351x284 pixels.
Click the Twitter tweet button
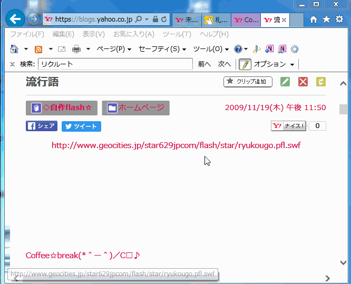pos(81,126)
